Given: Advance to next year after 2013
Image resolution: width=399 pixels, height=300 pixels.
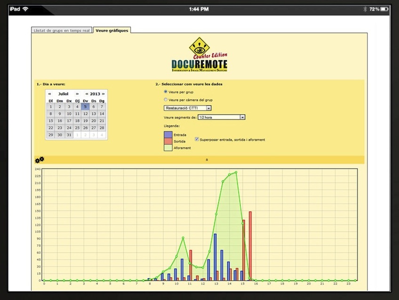Looking at the screenshot, I should [103, 94].
